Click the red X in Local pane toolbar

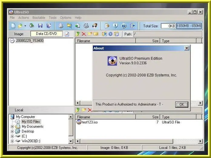pos(90,110)
